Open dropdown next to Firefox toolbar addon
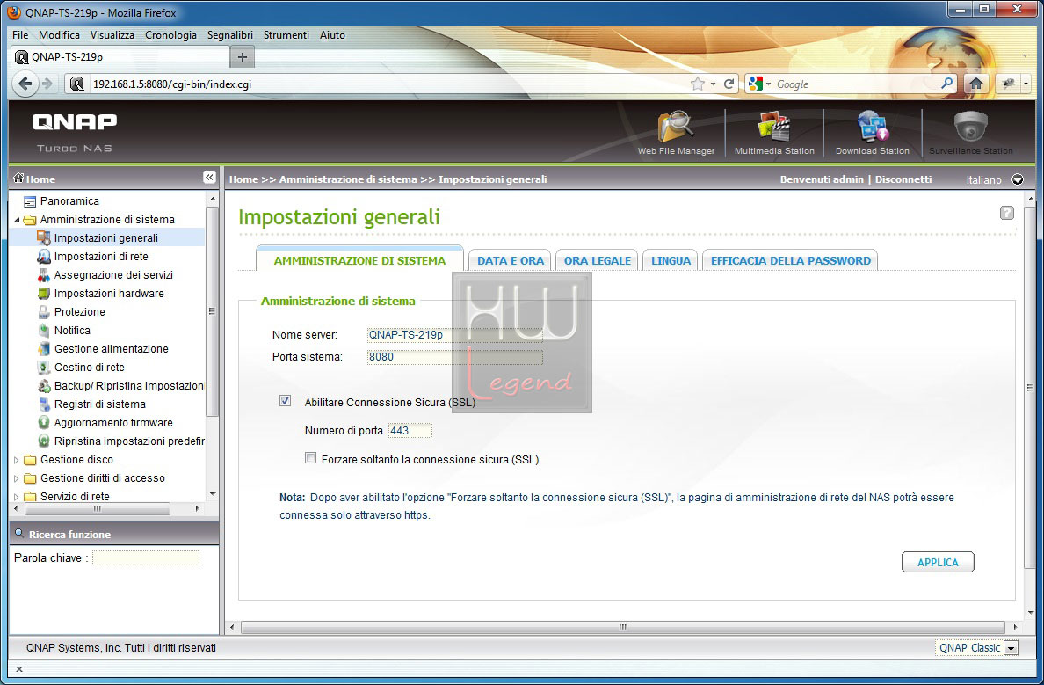 point(1026,84)
